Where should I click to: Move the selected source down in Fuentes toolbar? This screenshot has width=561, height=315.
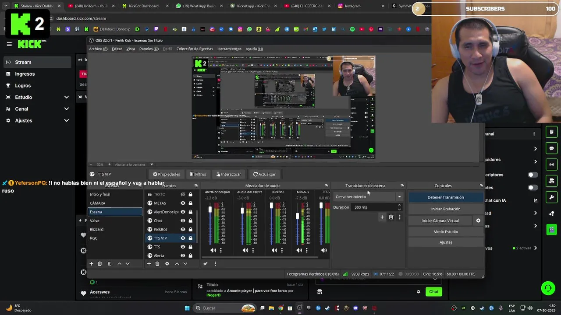[x=185, y=264]
